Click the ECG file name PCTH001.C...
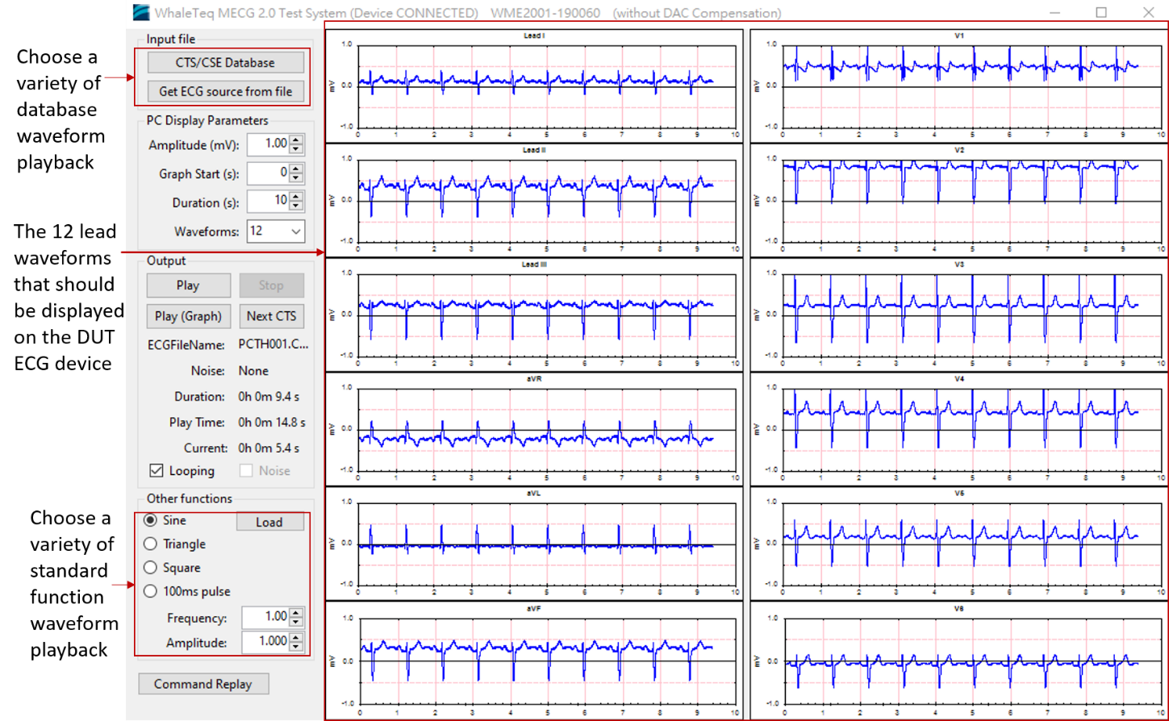The width and height of the screenshot is (1169, 721). pos(273,343)
